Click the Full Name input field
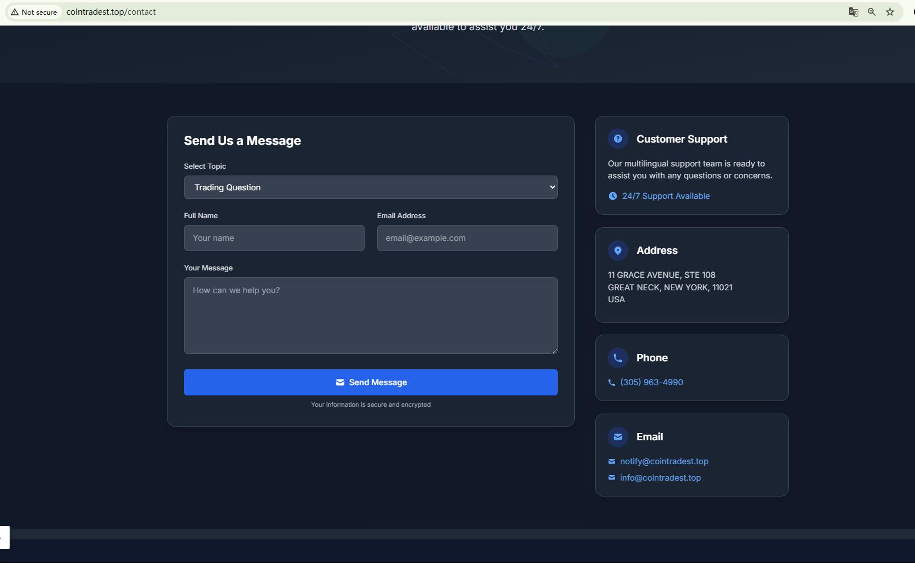915x563 pixels. point(274,238)
